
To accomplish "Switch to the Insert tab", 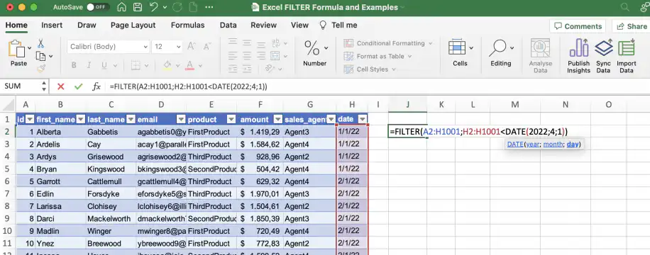I will (52, 25).
